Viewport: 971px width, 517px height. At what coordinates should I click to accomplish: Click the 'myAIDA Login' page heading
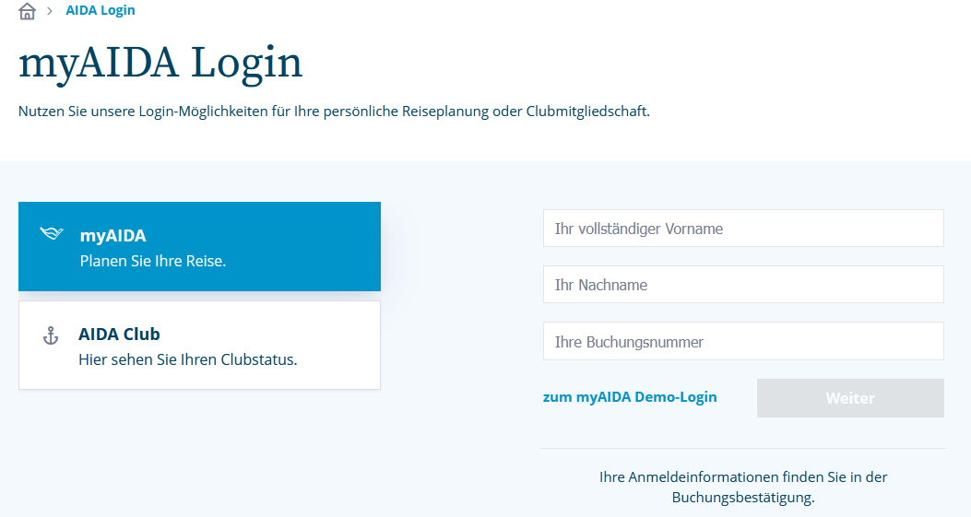point(160,63)
